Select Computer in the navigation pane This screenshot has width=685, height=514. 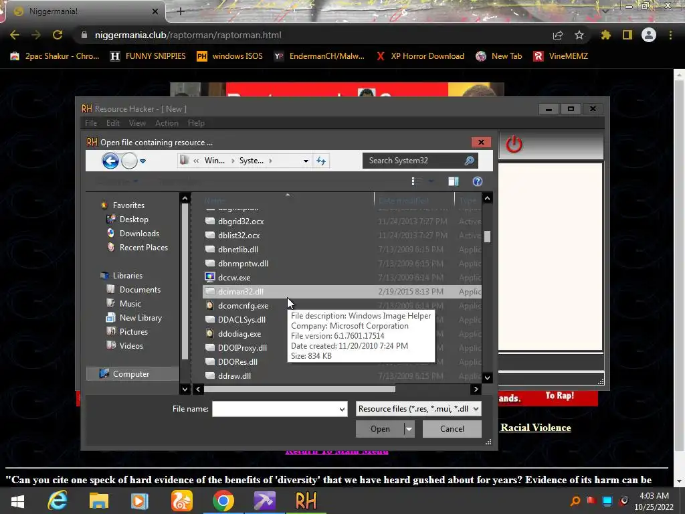(x=131, y=373)
